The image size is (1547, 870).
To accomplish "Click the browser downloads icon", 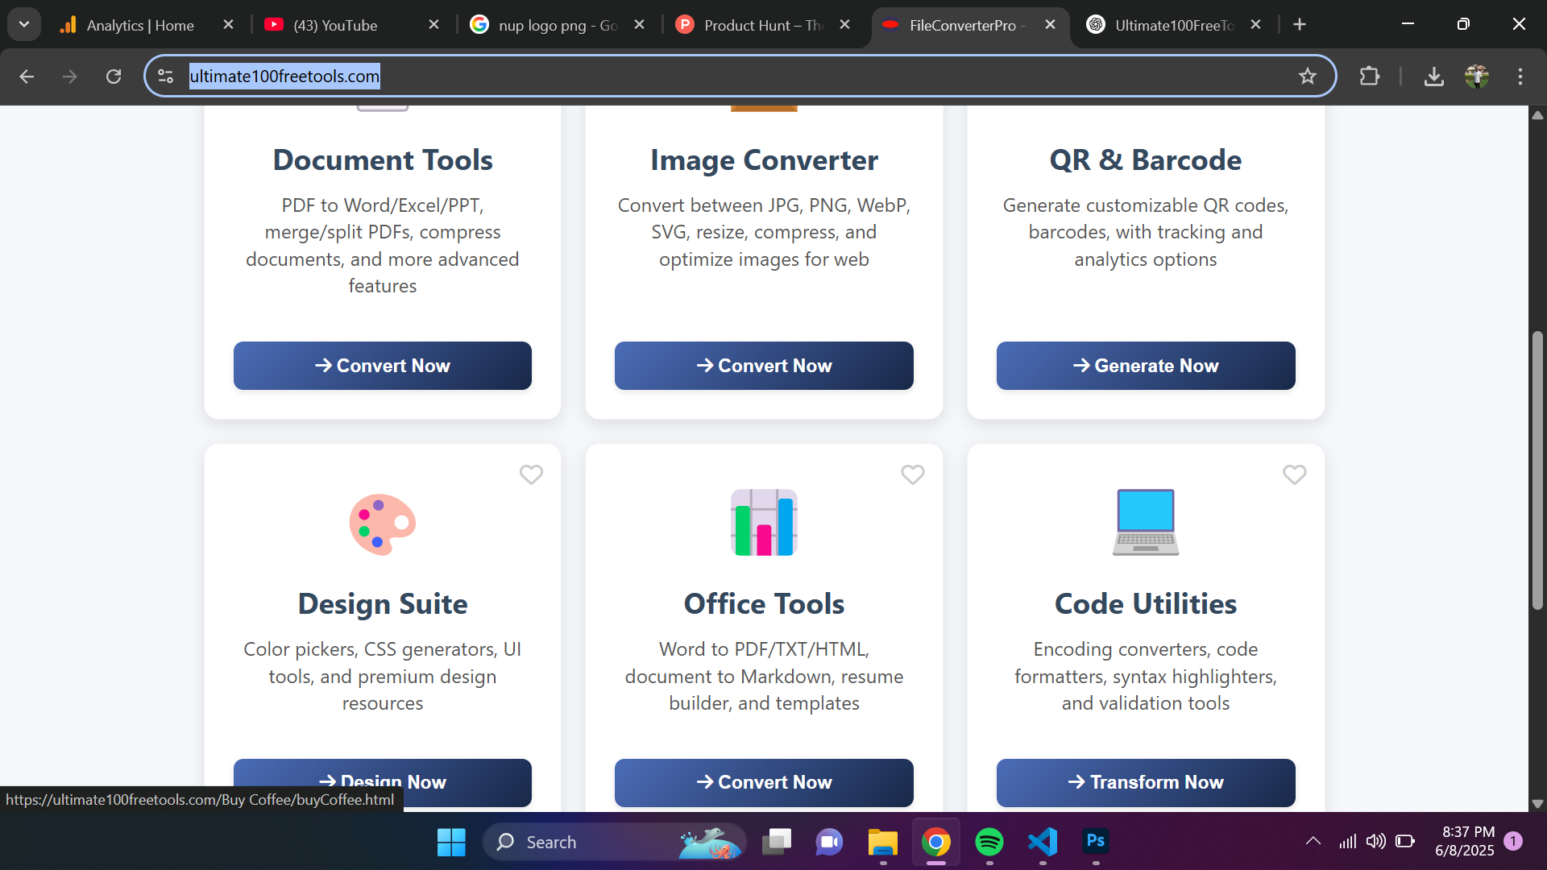I will 1434,76.
